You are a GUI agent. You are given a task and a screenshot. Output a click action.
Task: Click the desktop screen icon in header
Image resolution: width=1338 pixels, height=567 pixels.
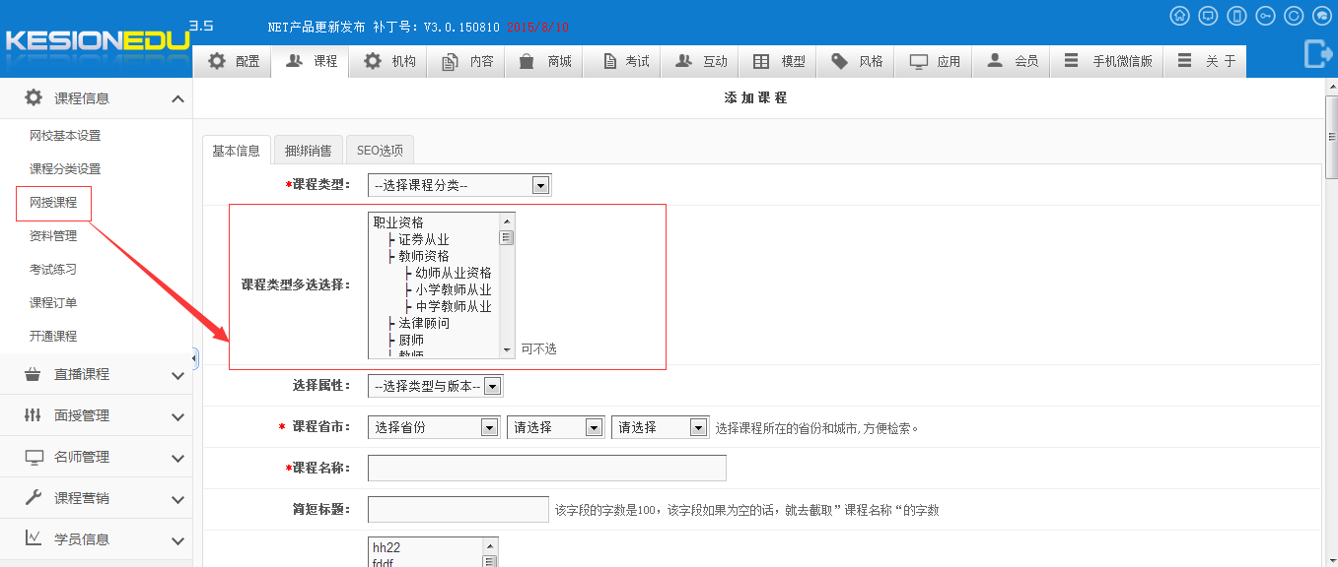[1208, 16]
